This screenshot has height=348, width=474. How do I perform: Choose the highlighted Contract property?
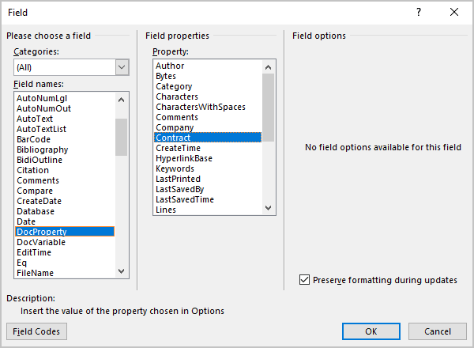click(208, 138)
